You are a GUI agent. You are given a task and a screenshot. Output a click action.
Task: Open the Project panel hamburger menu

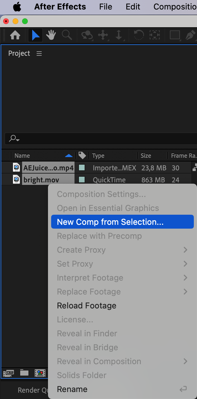click(39, 54)
